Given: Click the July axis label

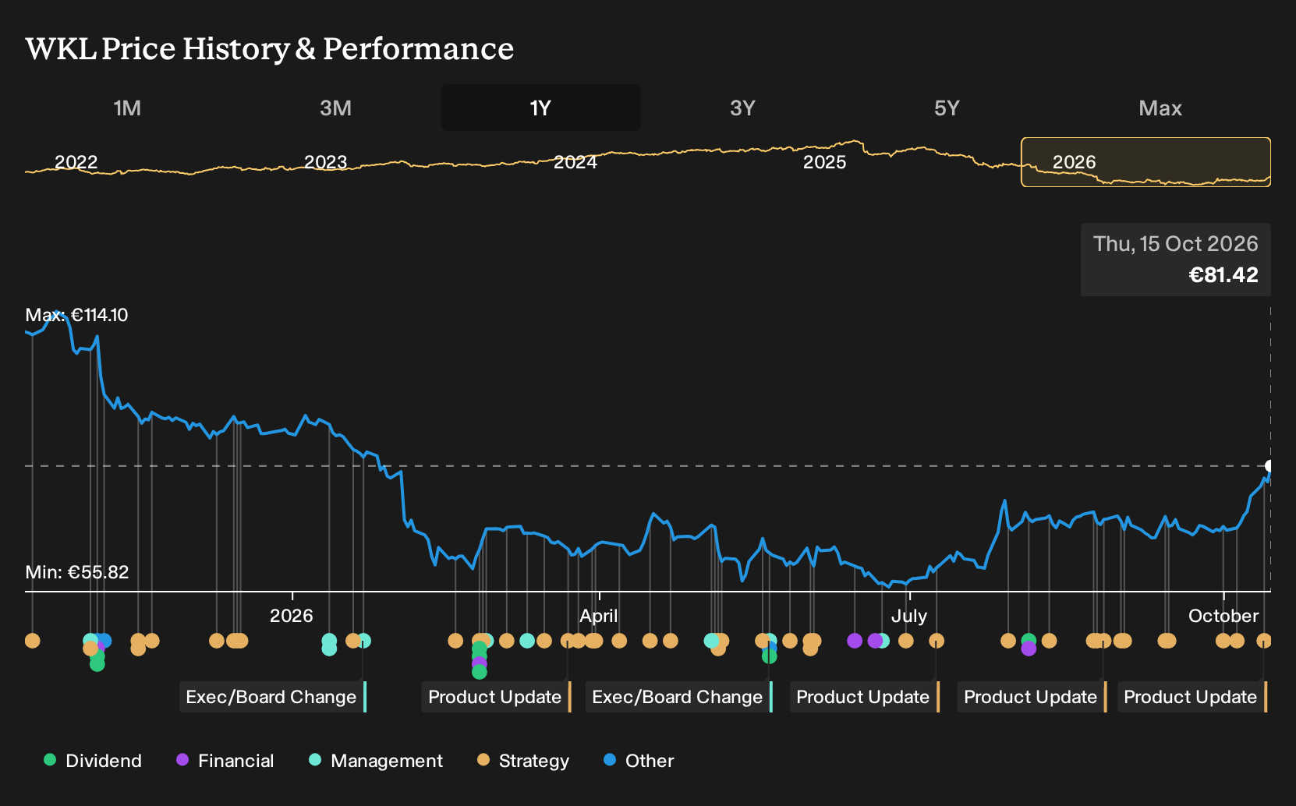Looking at the screenshot, I should click(x=909, y=616).
